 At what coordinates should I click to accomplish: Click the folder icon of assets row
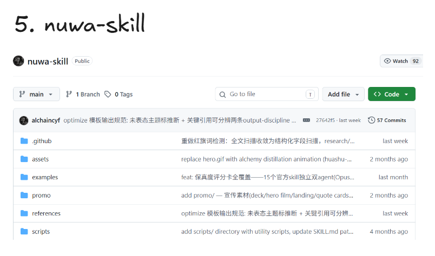coord(24,159)
